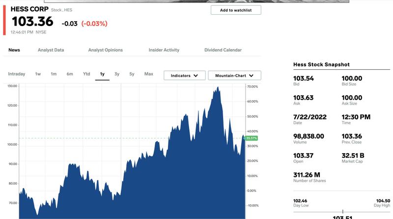This screenshot has height=219, width=393.
Task: Click the 12:30 PM time value
Action: (x=356, y=117)
